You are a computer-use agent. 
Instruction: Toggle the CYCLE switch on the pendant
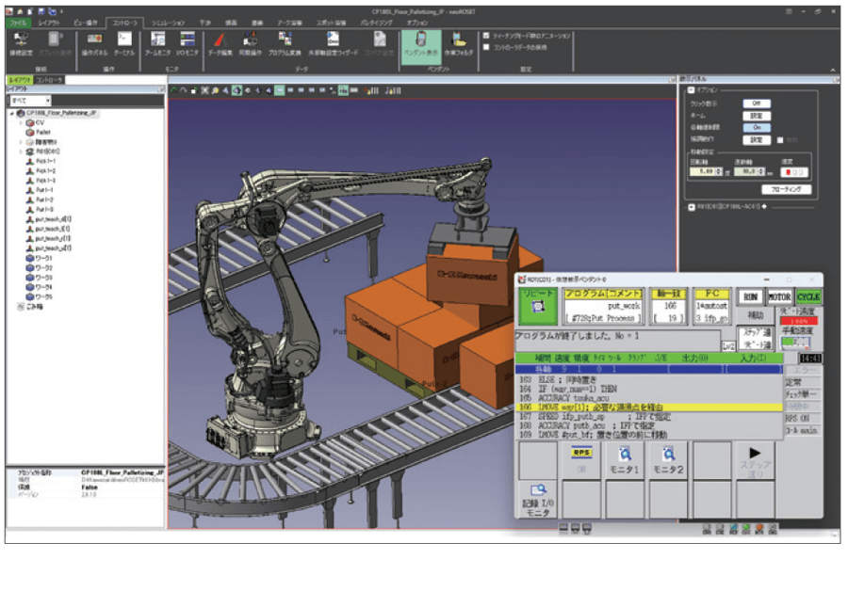click(x=807, y=296)
